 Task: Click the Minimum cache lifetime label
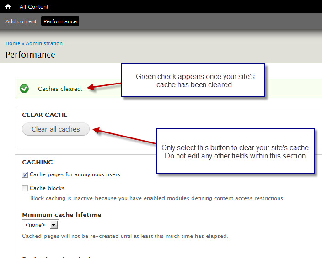[x=62, y=215]
